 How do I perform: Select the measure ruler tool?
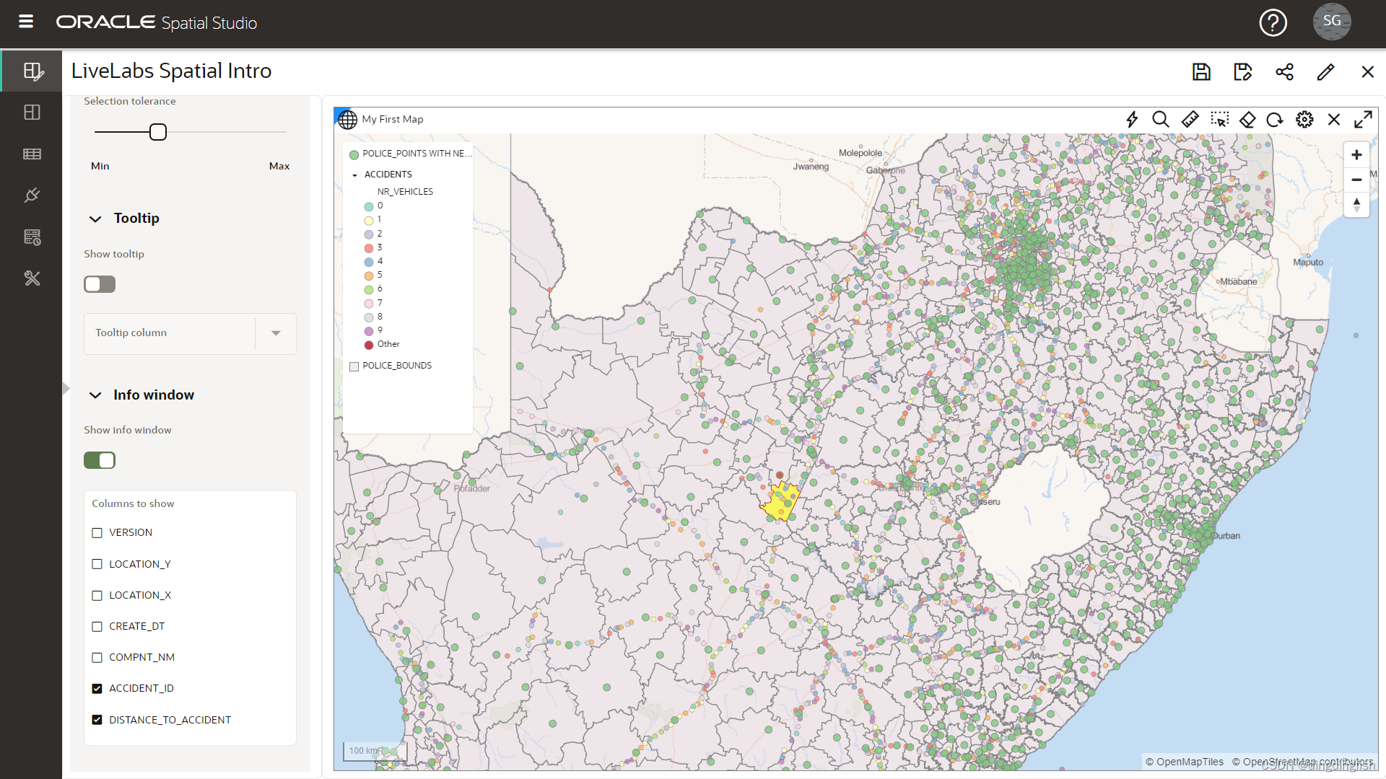1190,119
